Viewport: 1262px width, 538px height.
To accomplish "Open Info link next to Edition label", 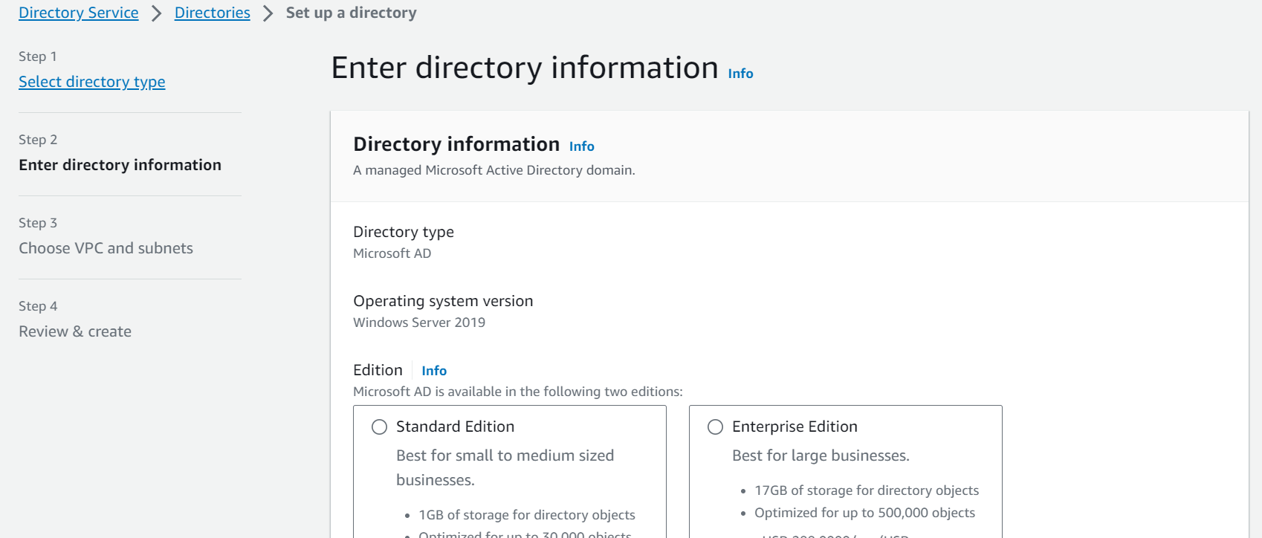I will point(434,371).
